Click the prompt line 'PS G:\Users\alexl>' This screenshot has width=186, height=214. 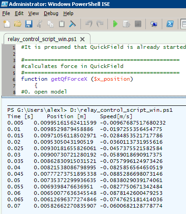pyautogui.click(x=37, y=110)
